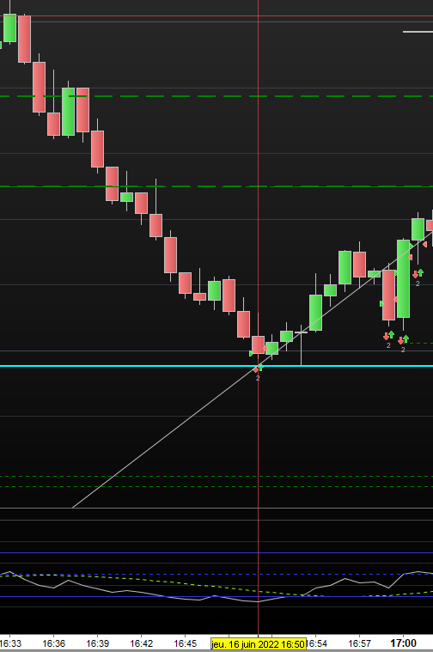Click the bold 17:00 time axis label
Screen dimensions: 433x652
click(x=403, y=643)
